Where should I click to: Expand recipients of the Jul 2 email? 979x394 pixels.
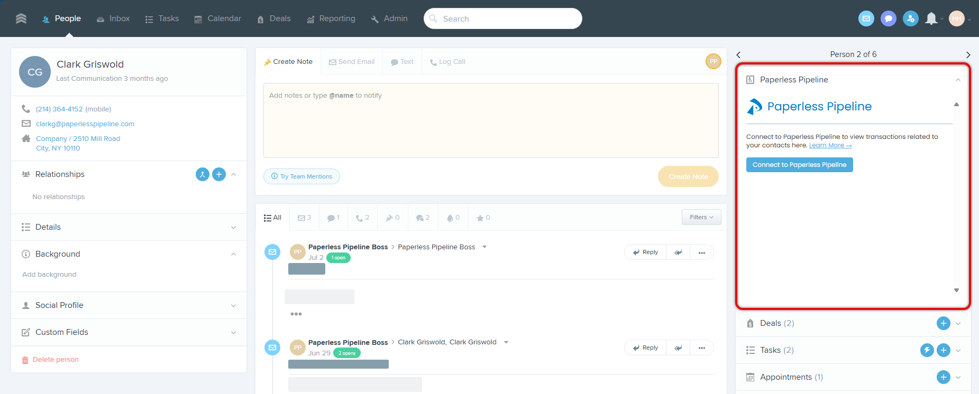[x=484, y=247]
